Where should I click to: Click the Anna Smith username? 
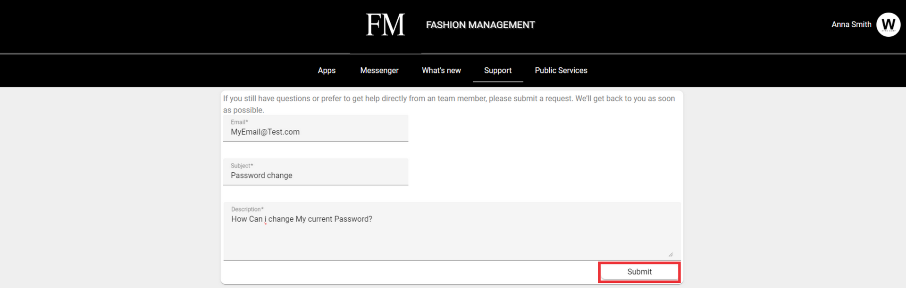tap(851, 24)
